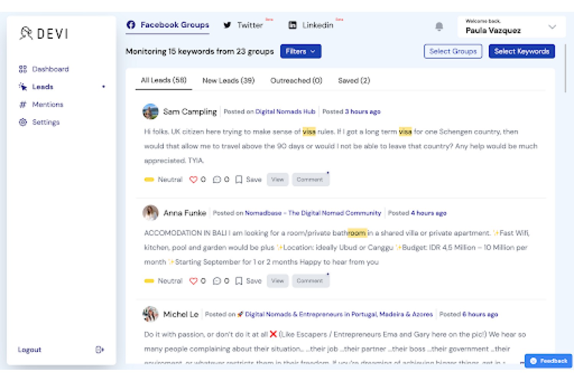Click the "3 hours ago" timestamp
Image resolution: width=574 pixels, height=382 pixels.
(x=363, y=112)
